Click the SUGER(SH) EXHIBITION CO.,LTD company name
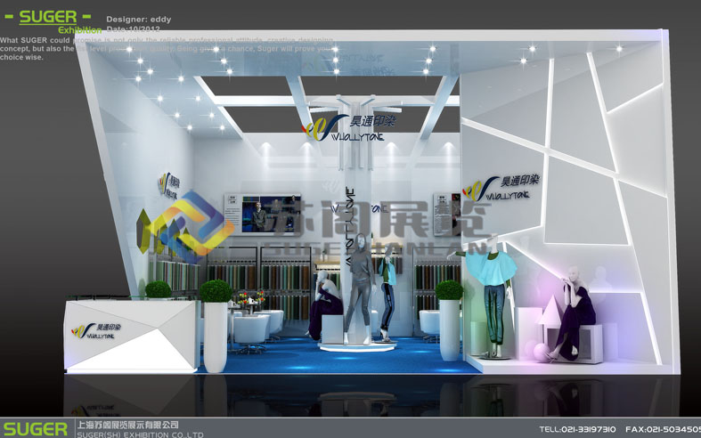 (x=140, y=434)
